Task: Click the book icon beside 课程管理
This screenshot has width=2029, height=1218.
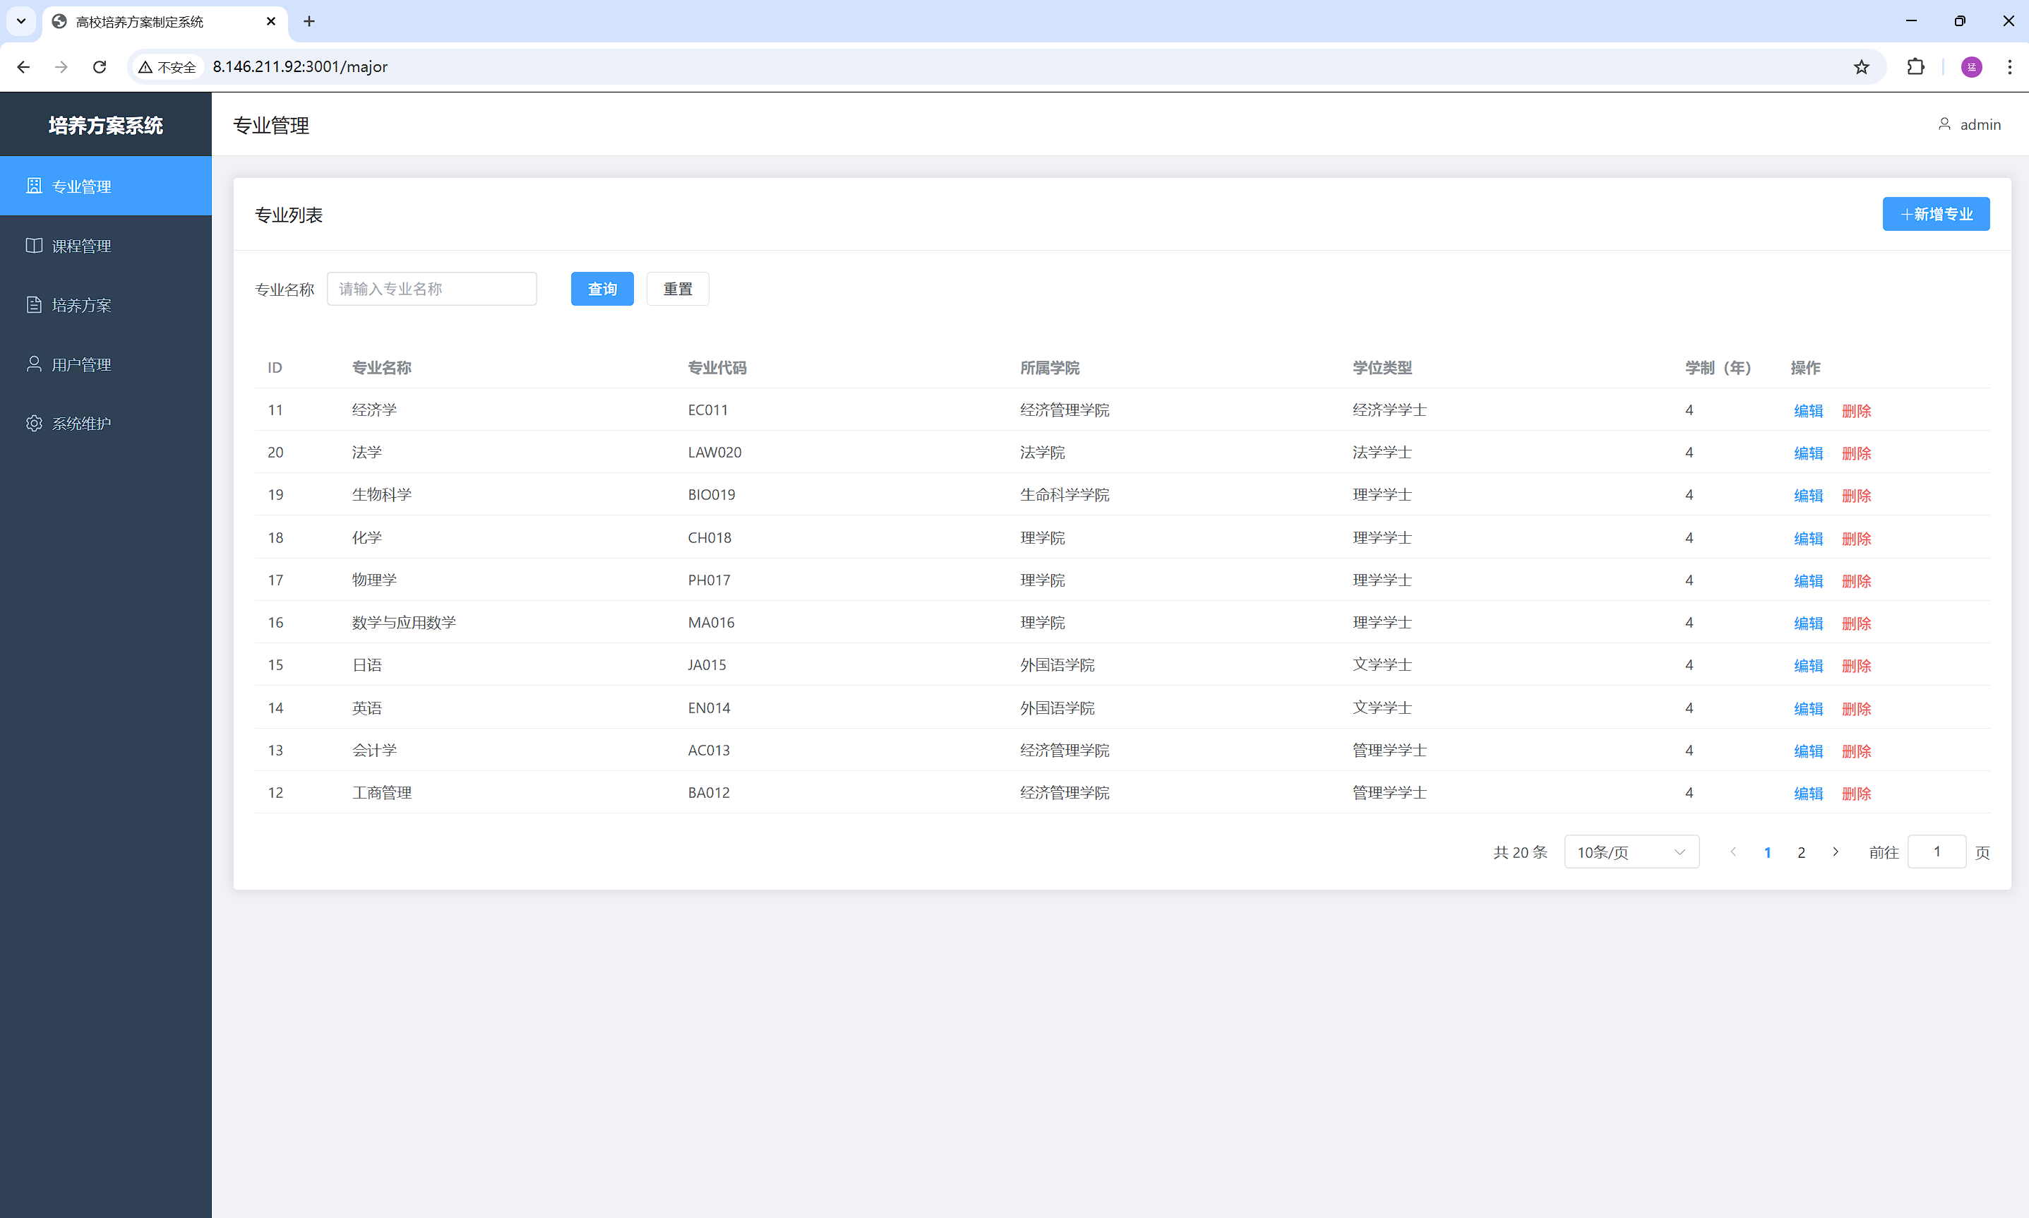Action: click(34, 246)
